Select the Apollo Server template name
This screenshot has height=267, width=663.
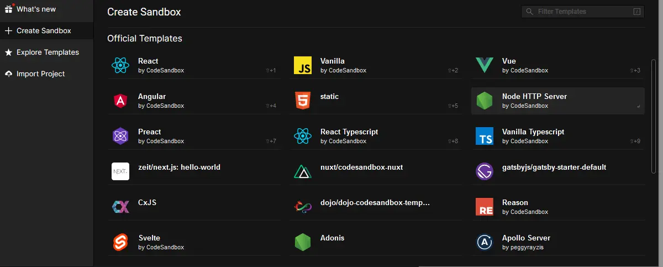527,238
